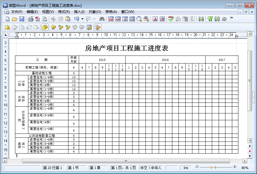Click the 2016 year header cell
The height and width of the screenshot is (174, 257).
click(x=165, y=60)
